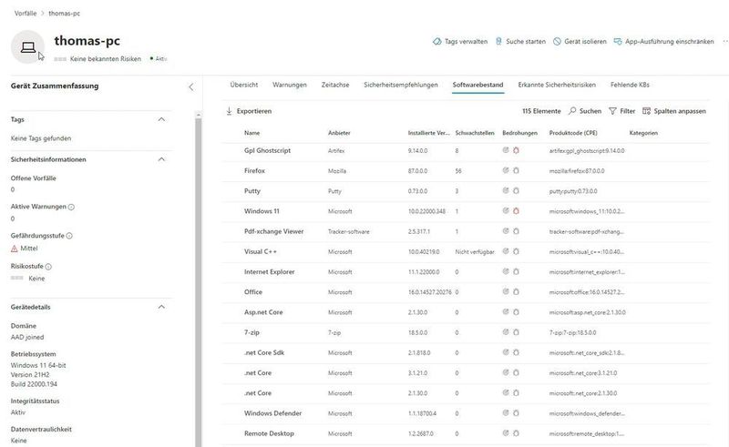The image size is (729, 447).
Task: Click the Tags verwalten button label
Action: coord(467,41)
